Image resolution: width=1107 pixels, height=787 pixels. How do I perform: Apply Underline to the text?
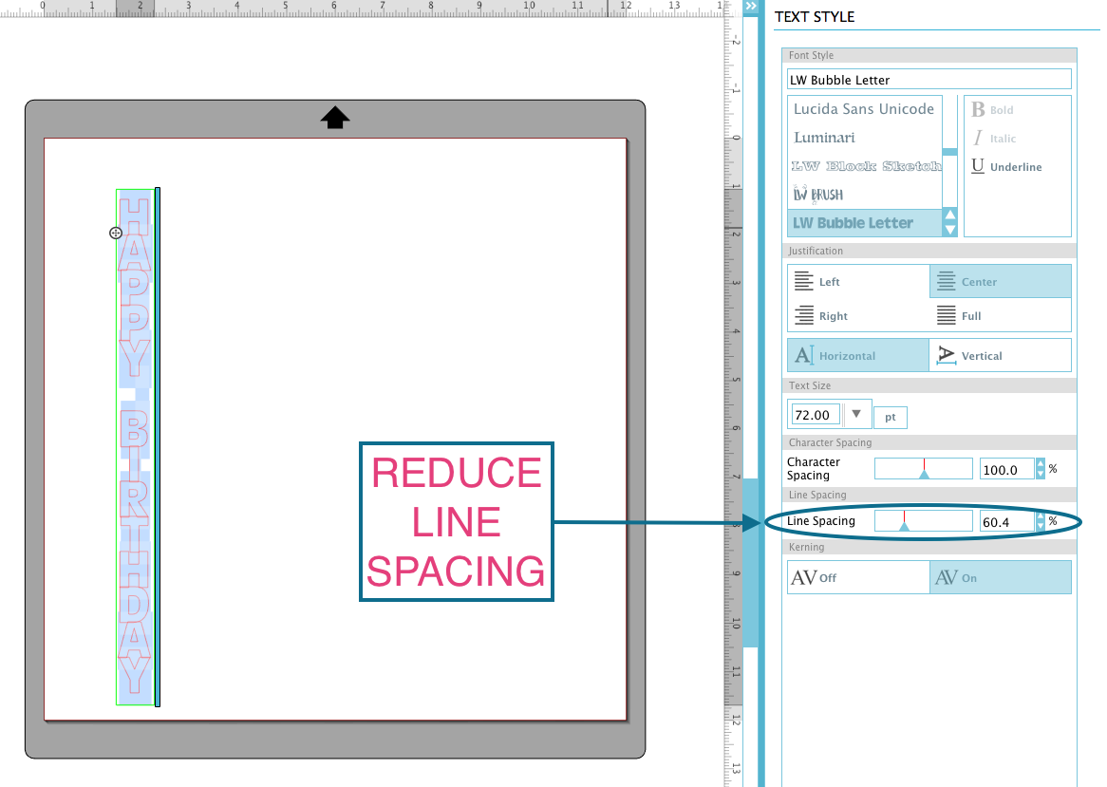1004,166
